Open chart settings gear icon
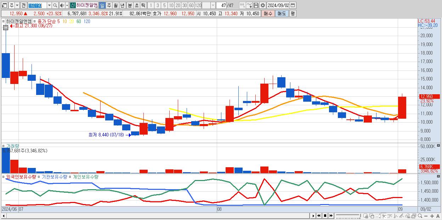This screenshot has width=442, height=220. click(x=262, y=5)
